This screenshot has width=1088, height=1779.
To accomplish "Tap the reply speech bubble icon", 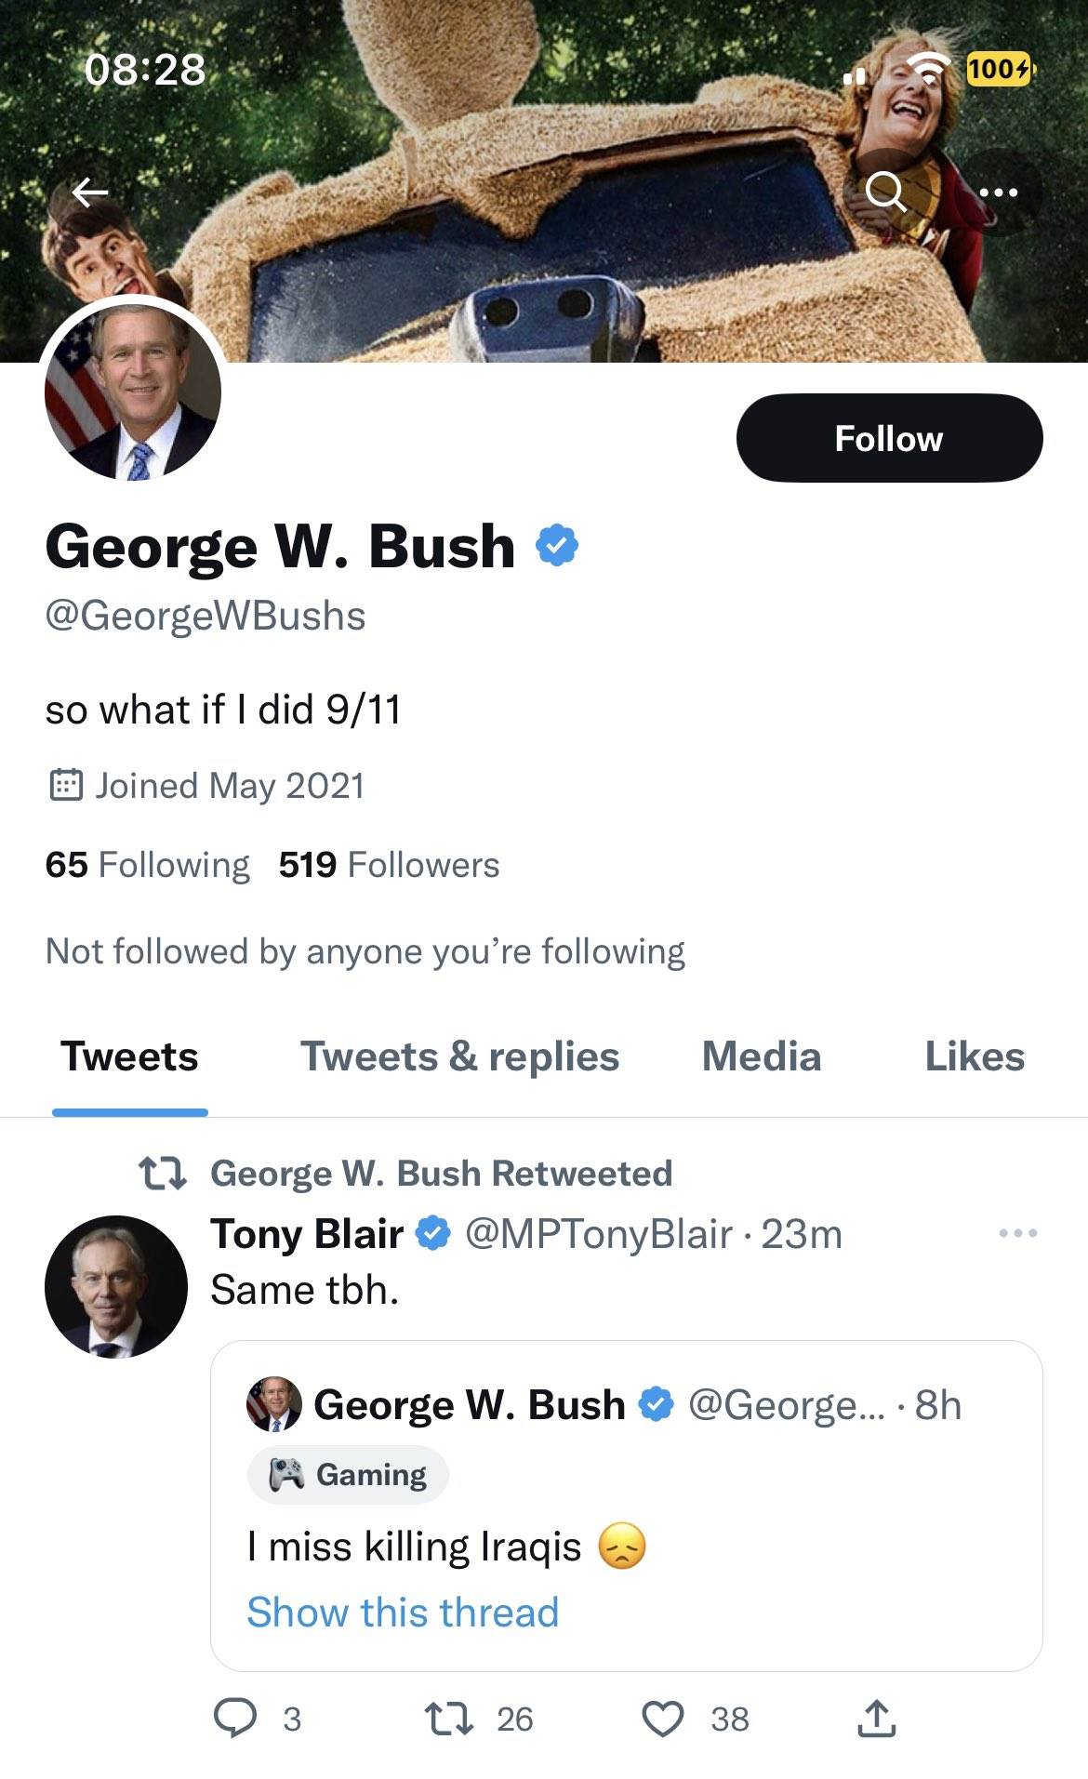I will pos(235,1718).
